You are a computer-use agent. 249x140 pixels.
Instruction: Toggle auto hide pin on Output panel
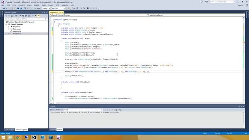(241, 107)
